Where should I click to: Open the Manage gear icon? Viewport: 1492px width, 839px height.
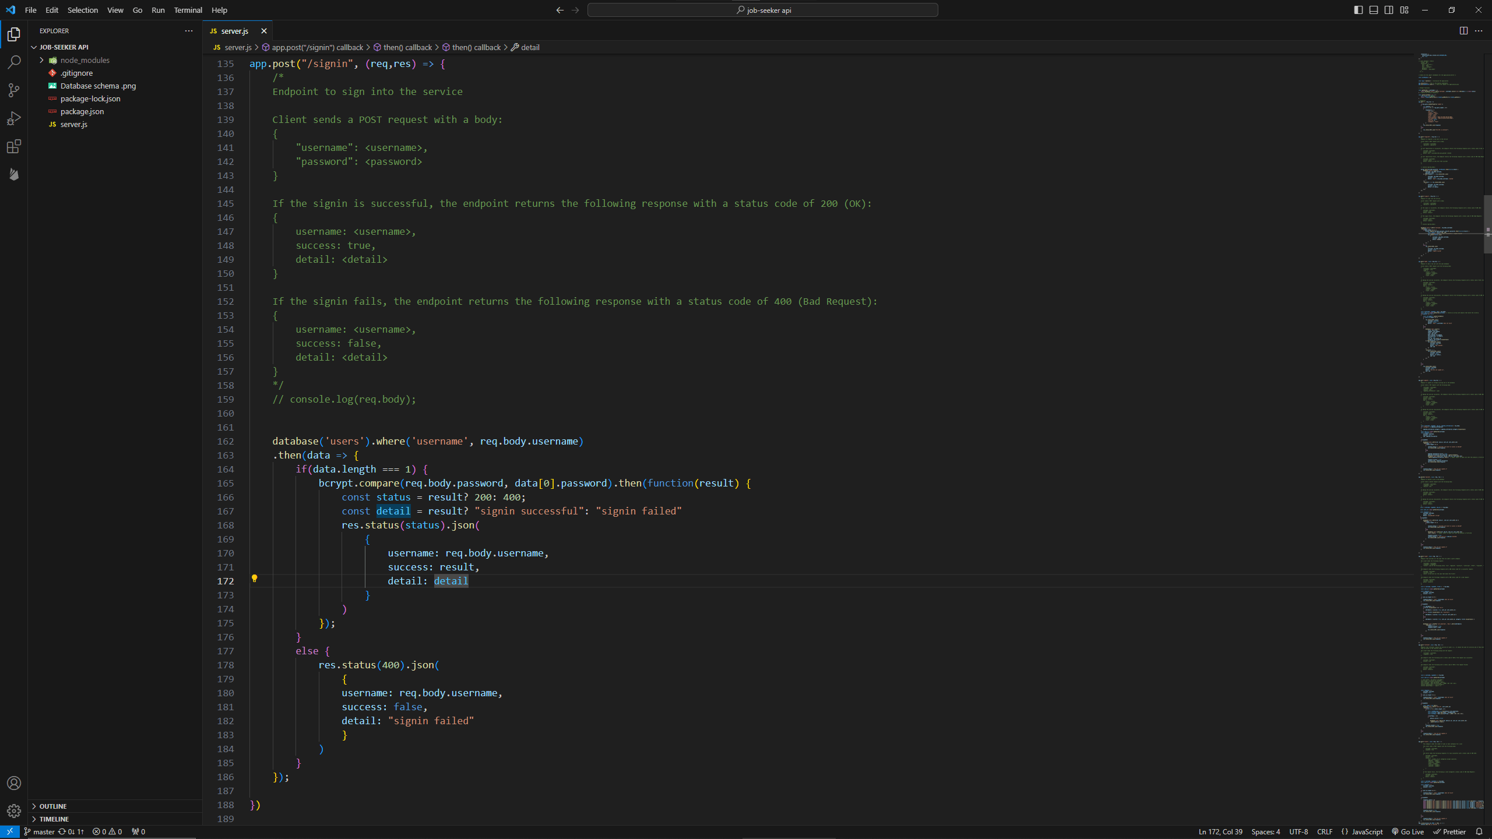[x=14, y=810]
